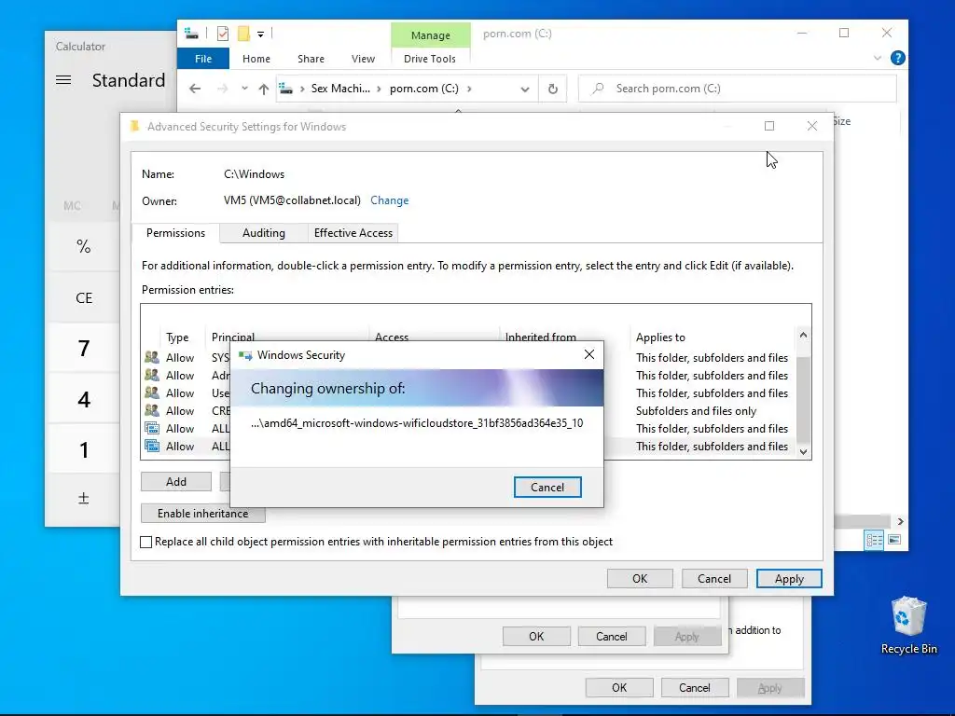The image size is (955, 716).
Task: Open the Recycle Bin desktop icon
Action: coord(908,625)
